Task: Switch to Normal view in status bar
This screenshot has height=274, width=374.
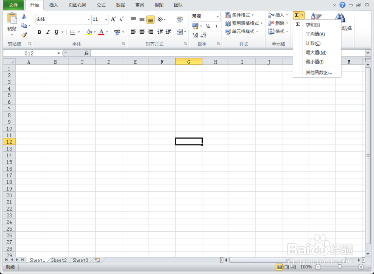Action: coord(279,267)
